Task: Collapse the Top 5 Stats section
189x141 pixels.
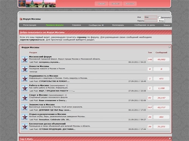Action: [x=170, y=138]
